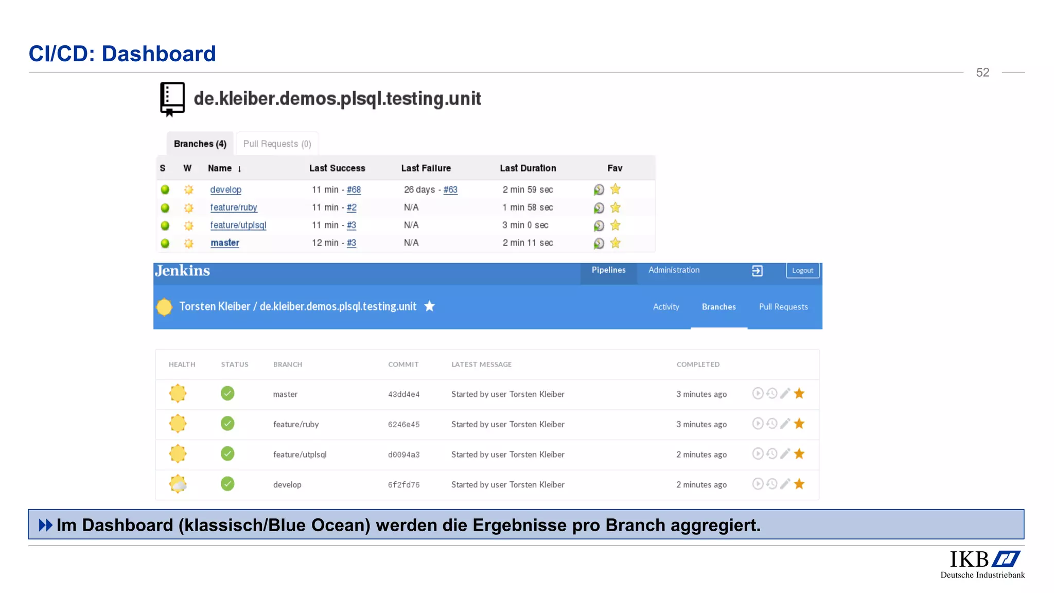Run the feature/ruby branch pipeline
Screen dimensions: 1054x593
click(758, 424)
